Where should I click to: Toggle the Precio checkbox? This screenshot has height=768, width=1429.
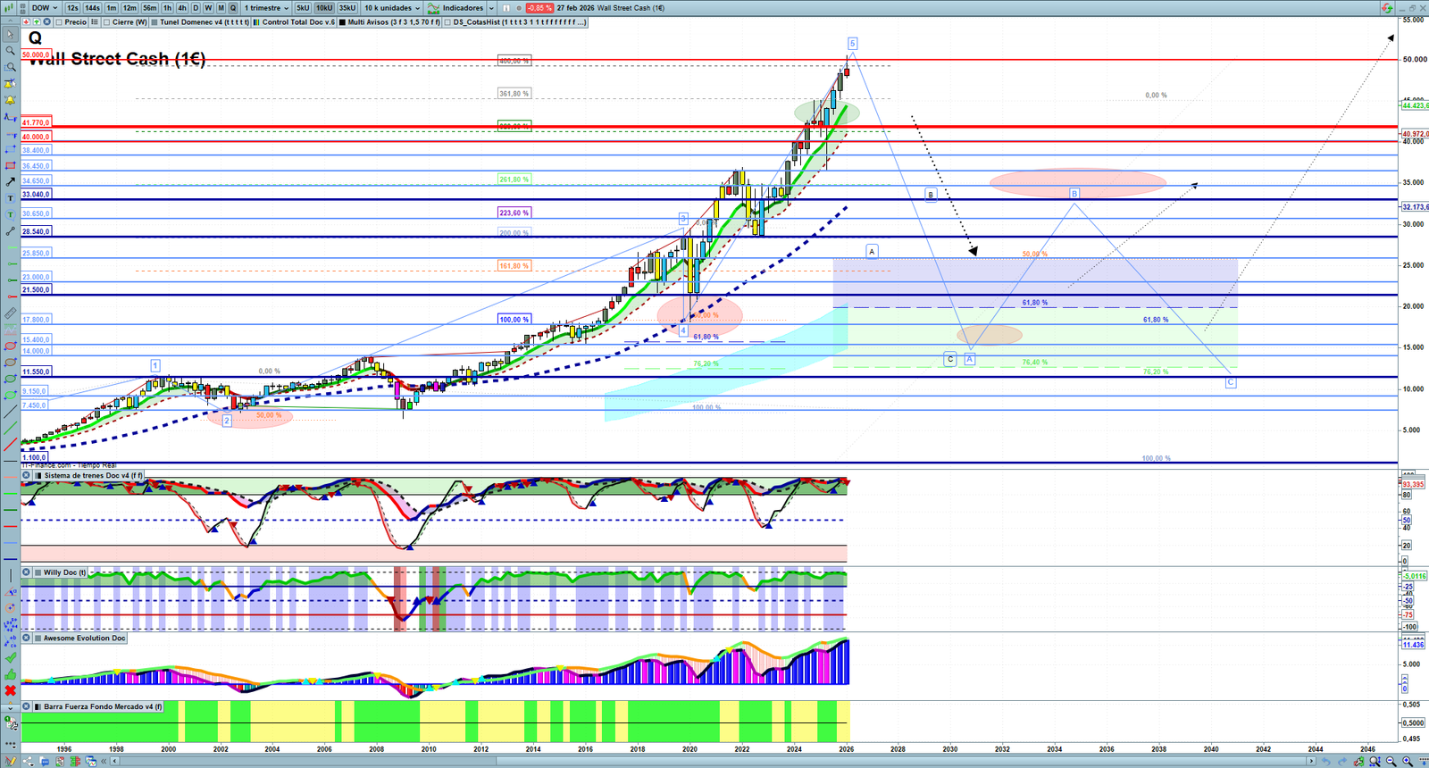(x=60, y=22)
